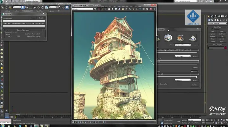Create a Pyramid primitive
The image size is (228, 127).
pos(222,39)
